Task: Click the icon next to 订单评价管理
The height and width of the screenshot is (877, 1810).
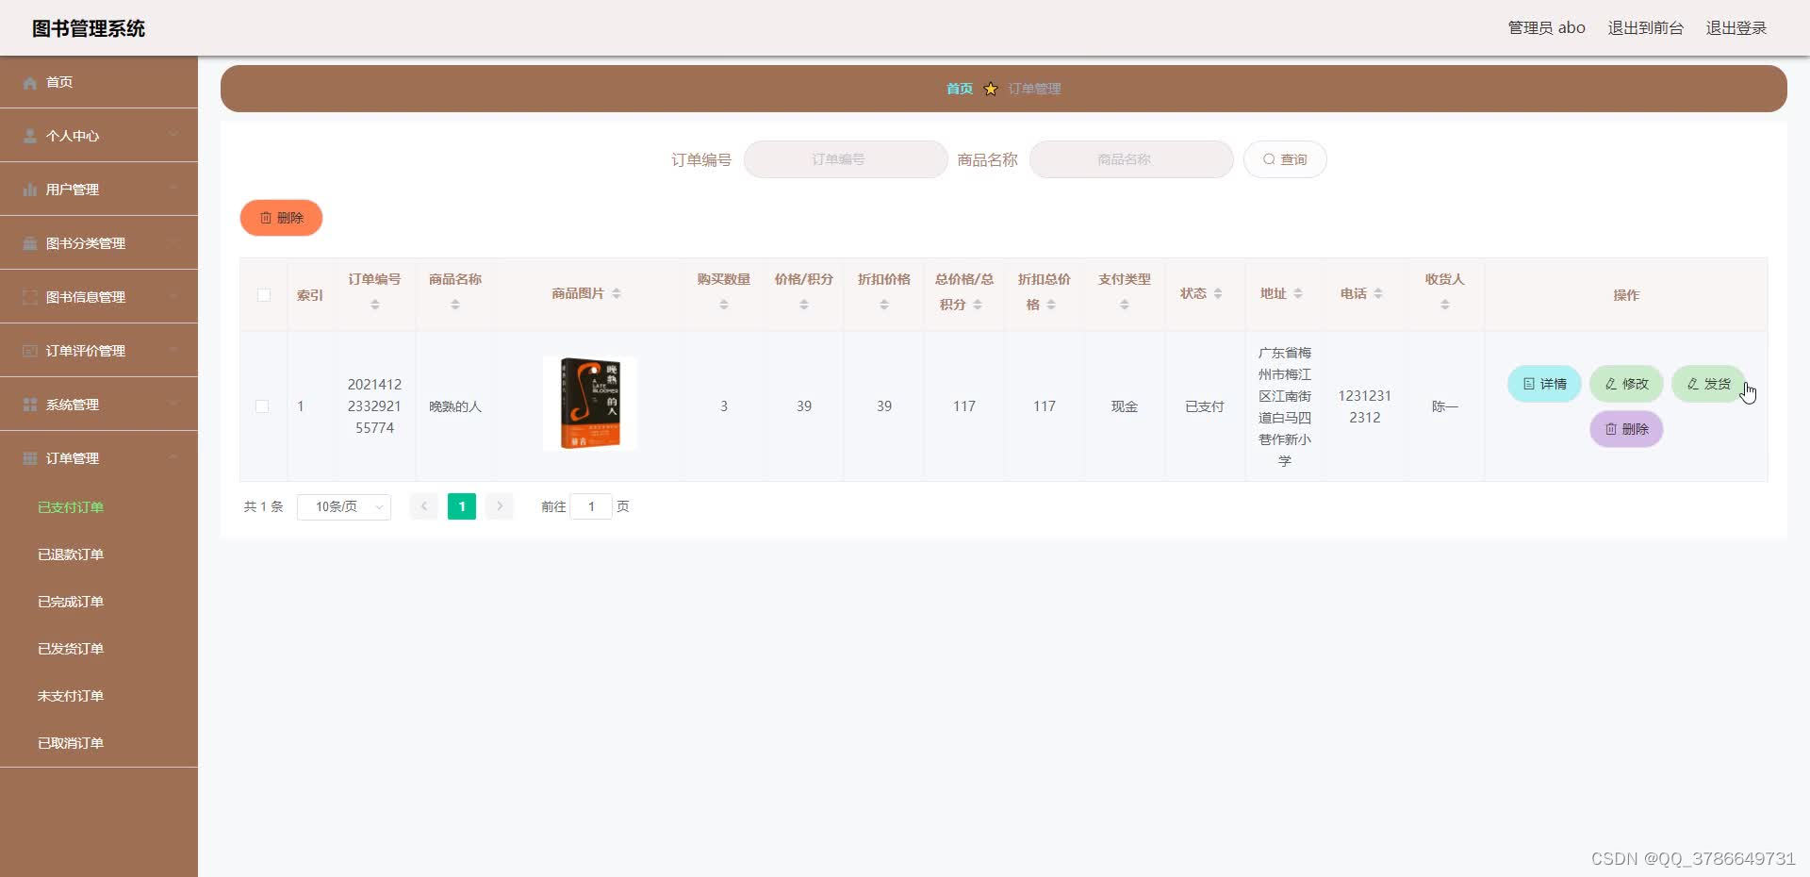Action: click(30, 351)
